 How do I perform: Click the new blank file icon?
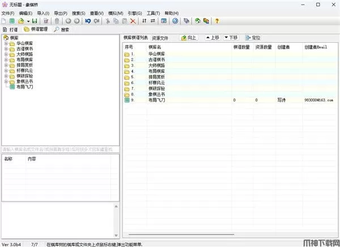pyautogui.click(x=4, y=21)
